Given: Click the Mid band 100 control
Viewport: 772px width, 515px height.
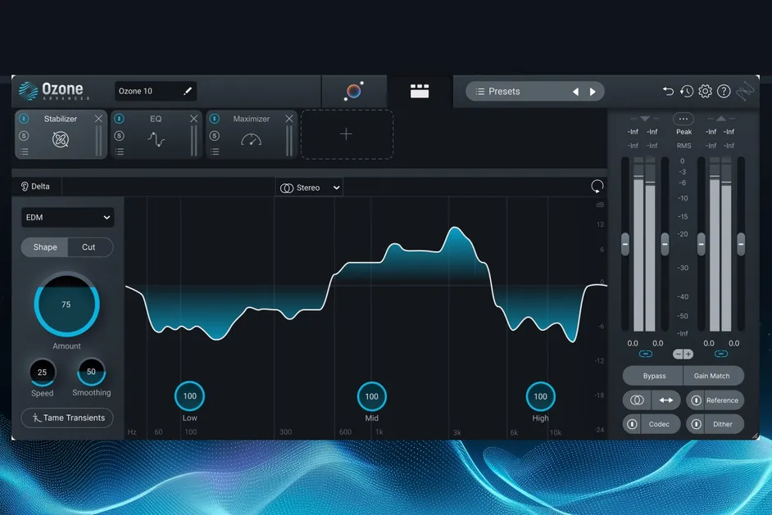Looking at the screenshot, I should tap(372, 396).
